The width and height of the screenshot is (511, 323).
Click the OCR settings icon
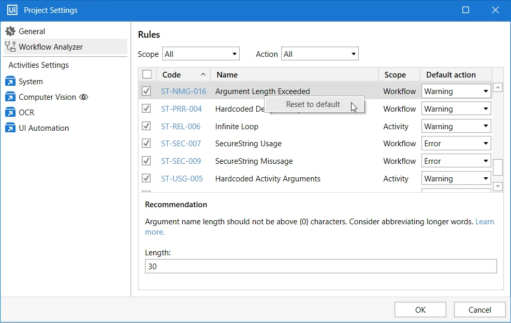[x=10, y=112]
